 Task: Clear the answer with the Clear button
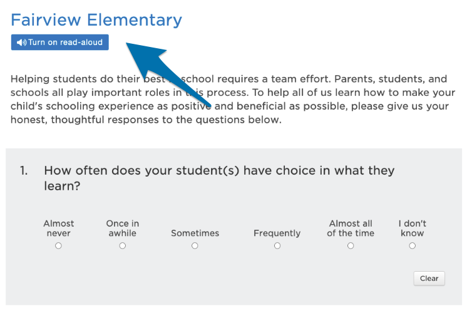tap(429, 279)
